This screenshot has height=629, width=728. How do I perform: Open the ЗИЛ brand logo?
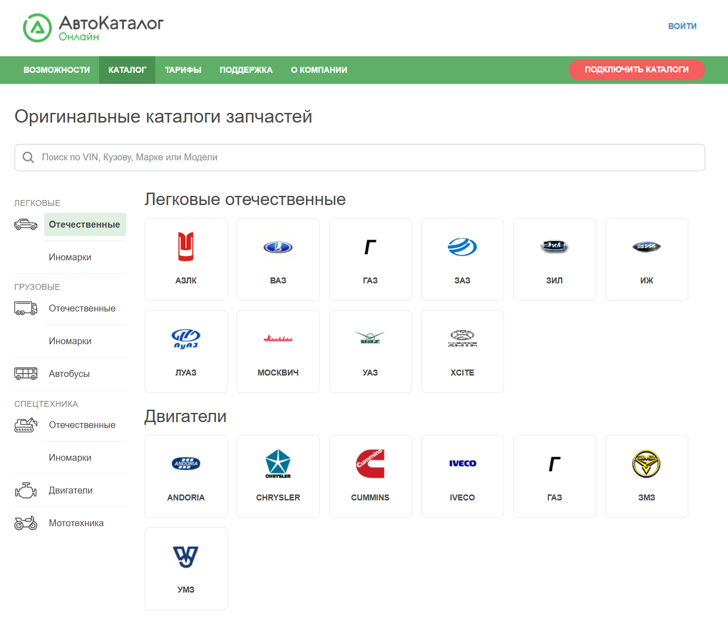555,247
